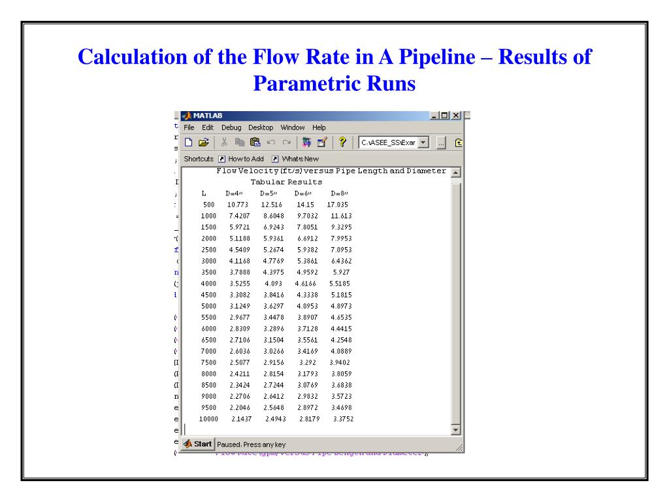Expand the current directory dropdown arrow
Image resolution: width=669 pixels, height=502 pixels.
point(423,142)
